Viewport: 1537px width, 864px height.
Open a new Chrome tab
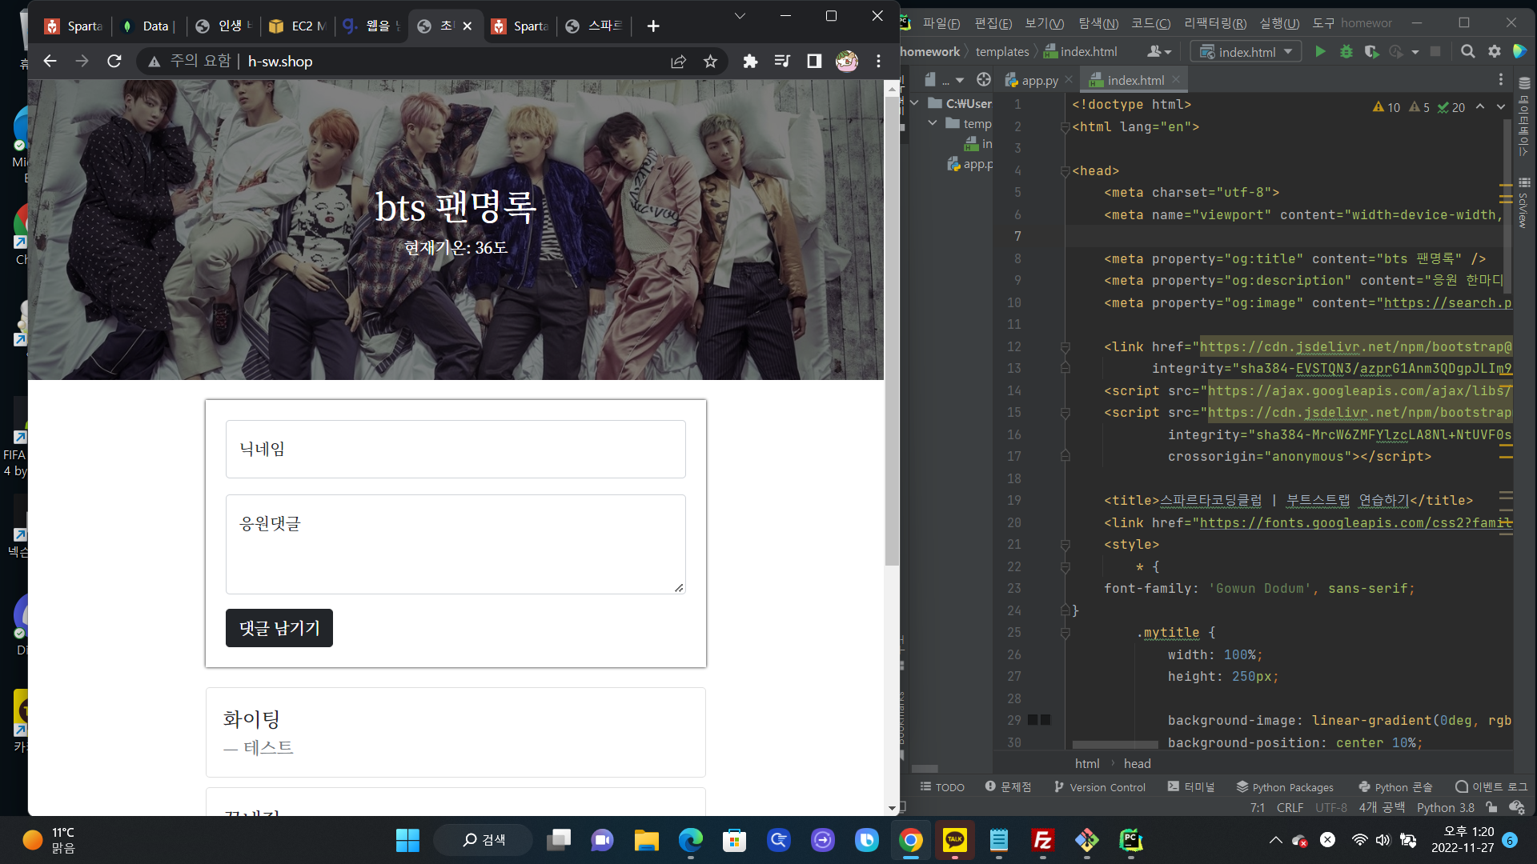tap(653, 26)
